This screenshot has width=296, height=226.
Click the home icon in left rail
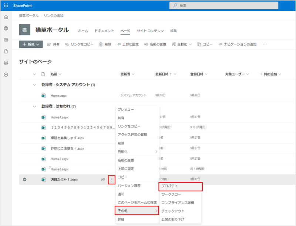coord(6,17)
